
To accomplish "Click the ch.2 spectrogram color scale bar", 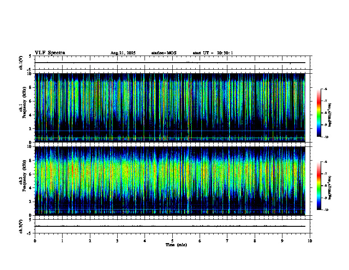I will 319,186.
